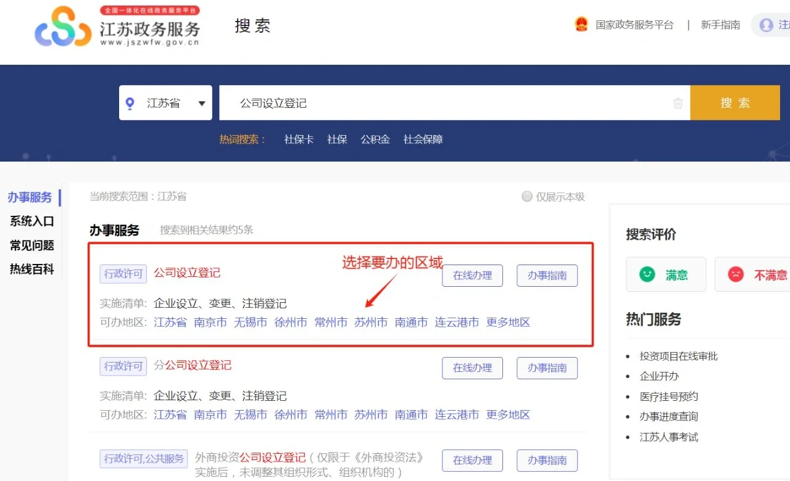The height and width of the screenshot is (481, 790).
Task: Open the 江苏省 region dropdown
Action: [x=165, y=103]
